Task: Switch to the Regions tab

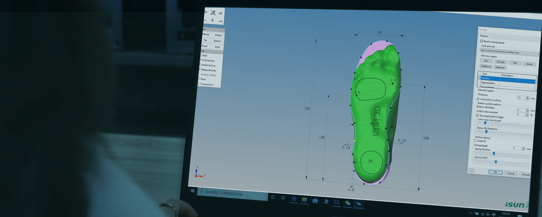Action: click(x=484, y=36)
